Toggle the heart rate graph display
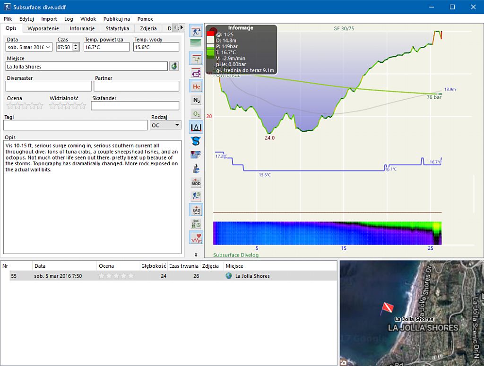 click(196, 237)
